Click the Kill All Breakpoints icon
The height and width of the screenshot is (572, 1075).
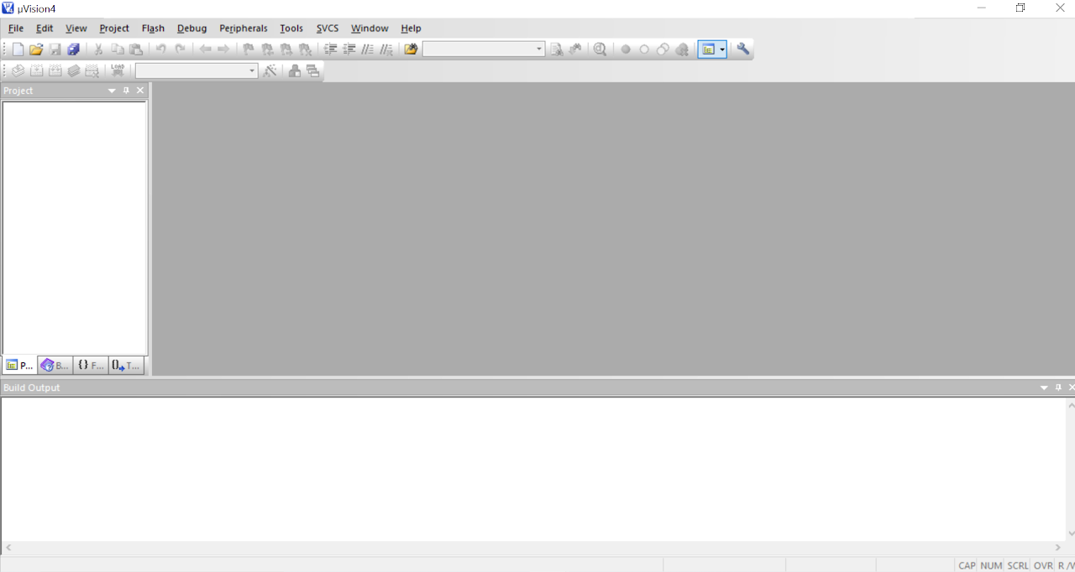click(681, 49)
